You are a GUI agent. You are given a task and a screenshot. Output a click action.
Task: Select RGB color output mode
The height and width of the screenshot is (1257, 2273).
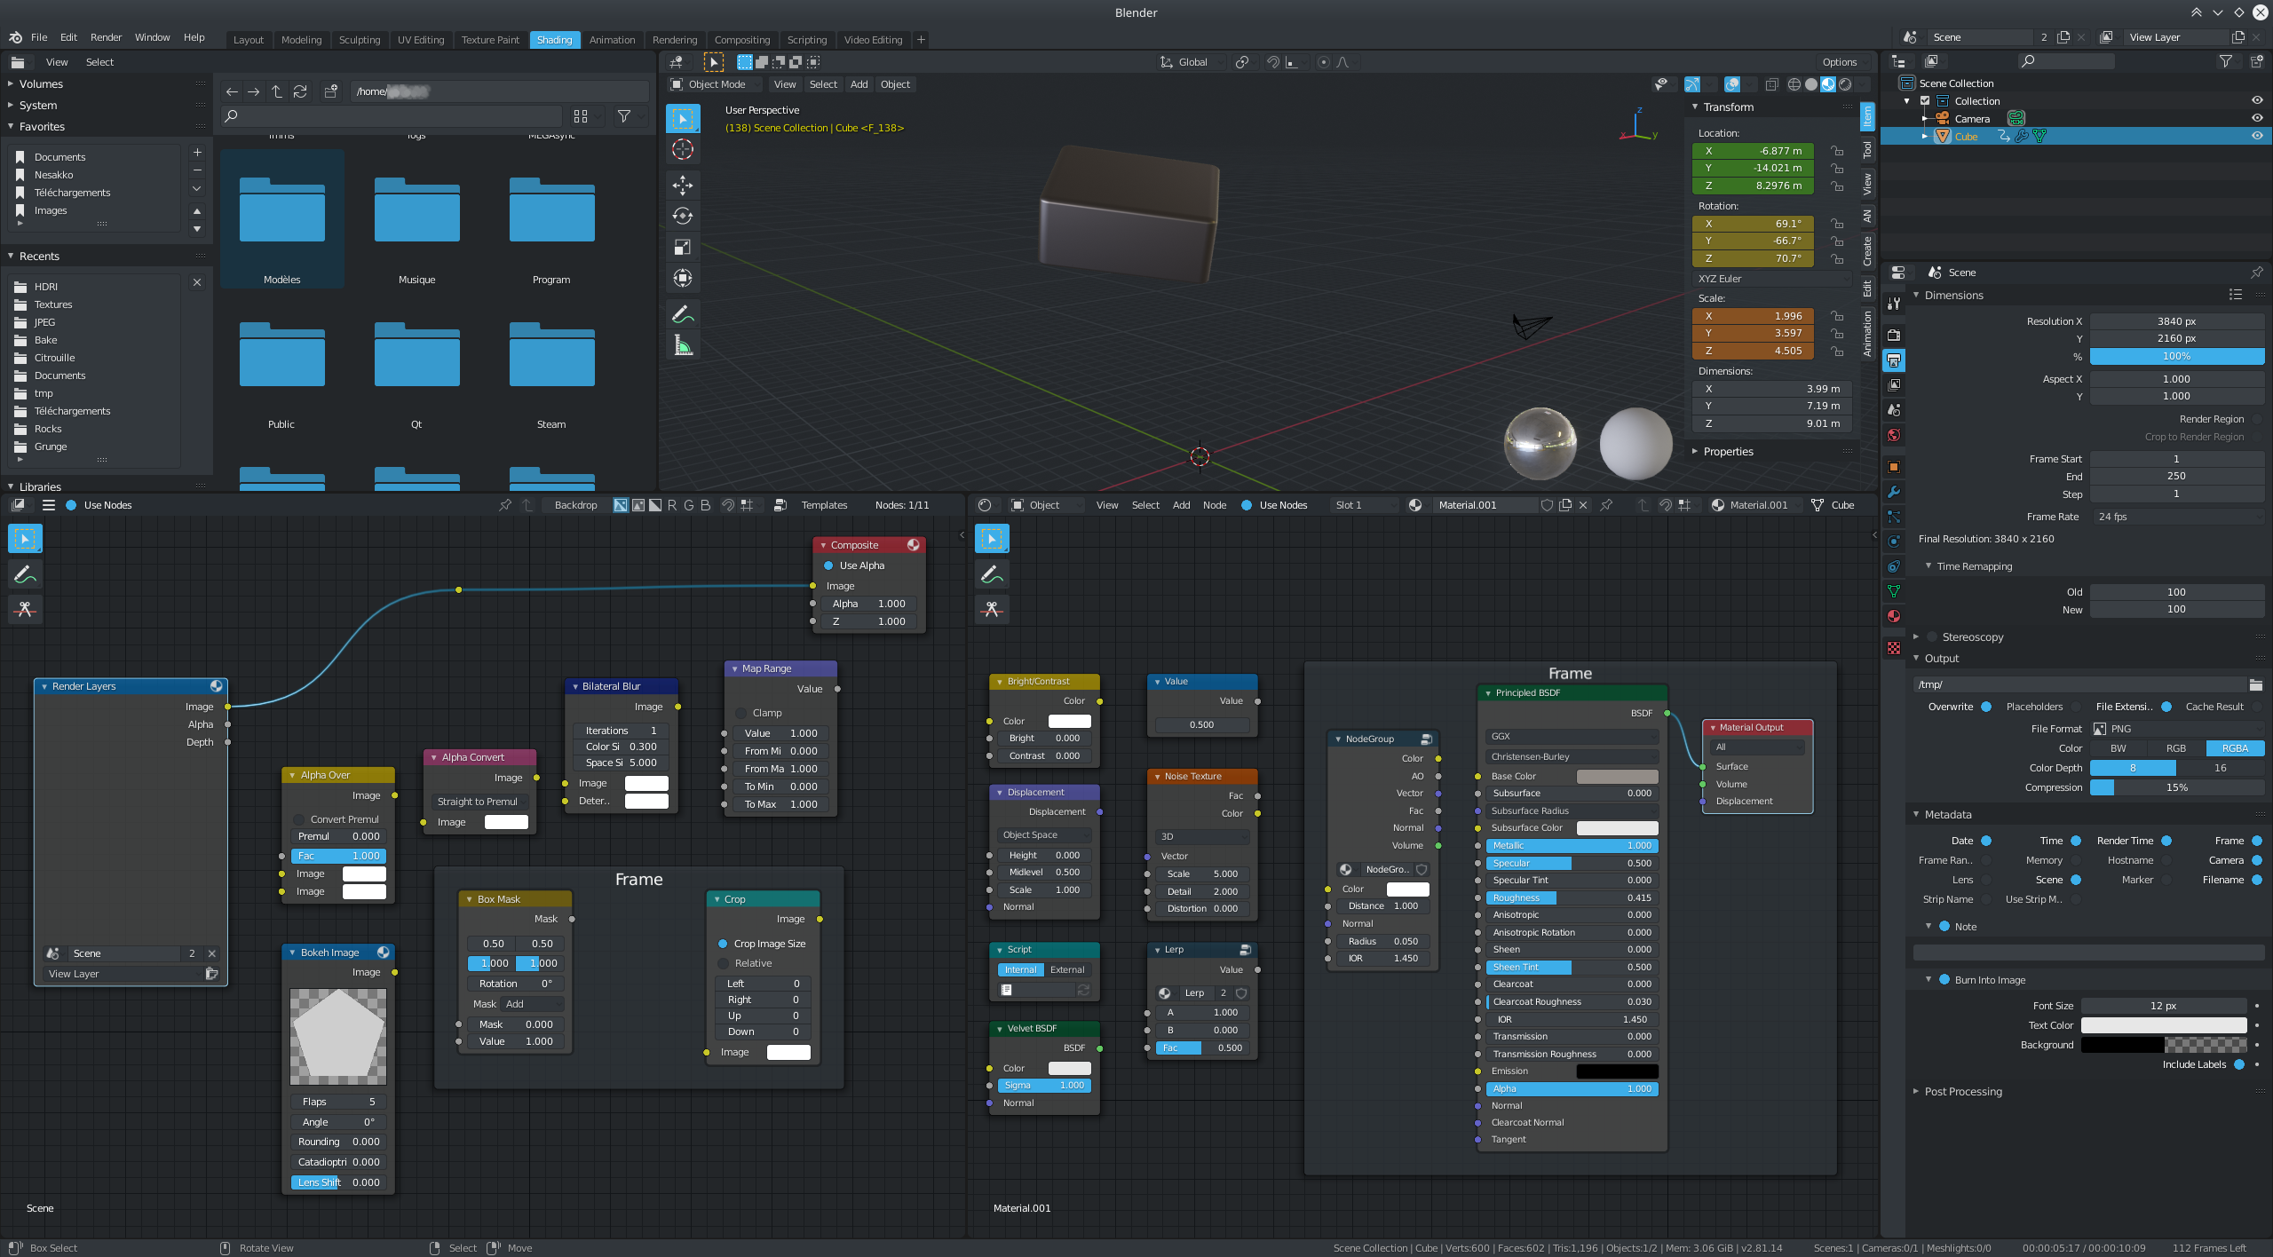point(2175,748)
